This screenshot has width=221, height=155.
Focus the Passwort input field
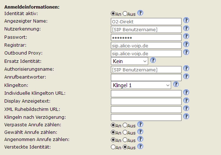(146, 37)
